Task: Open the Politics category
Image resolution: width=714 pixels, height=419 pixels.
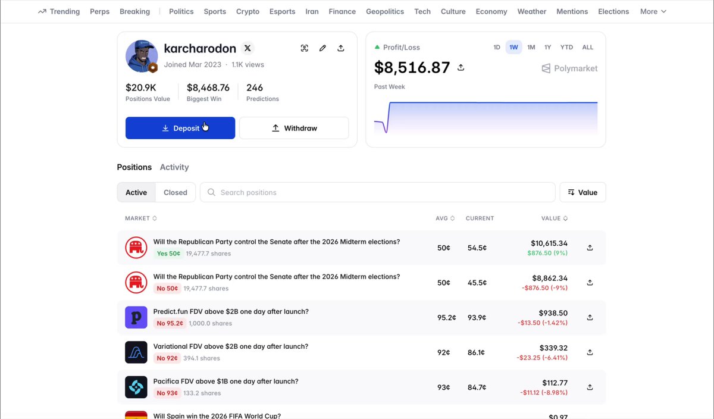Action: click(x=181, y=11)
